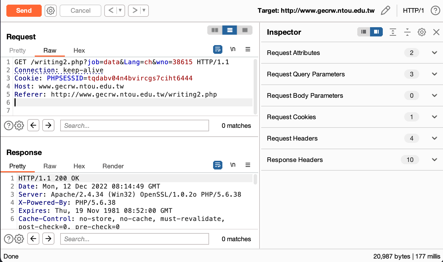This screenshot has width=443, height=262.
Task: Open Request search help icon
Action: pyautogui.click(x=8, y=126)
